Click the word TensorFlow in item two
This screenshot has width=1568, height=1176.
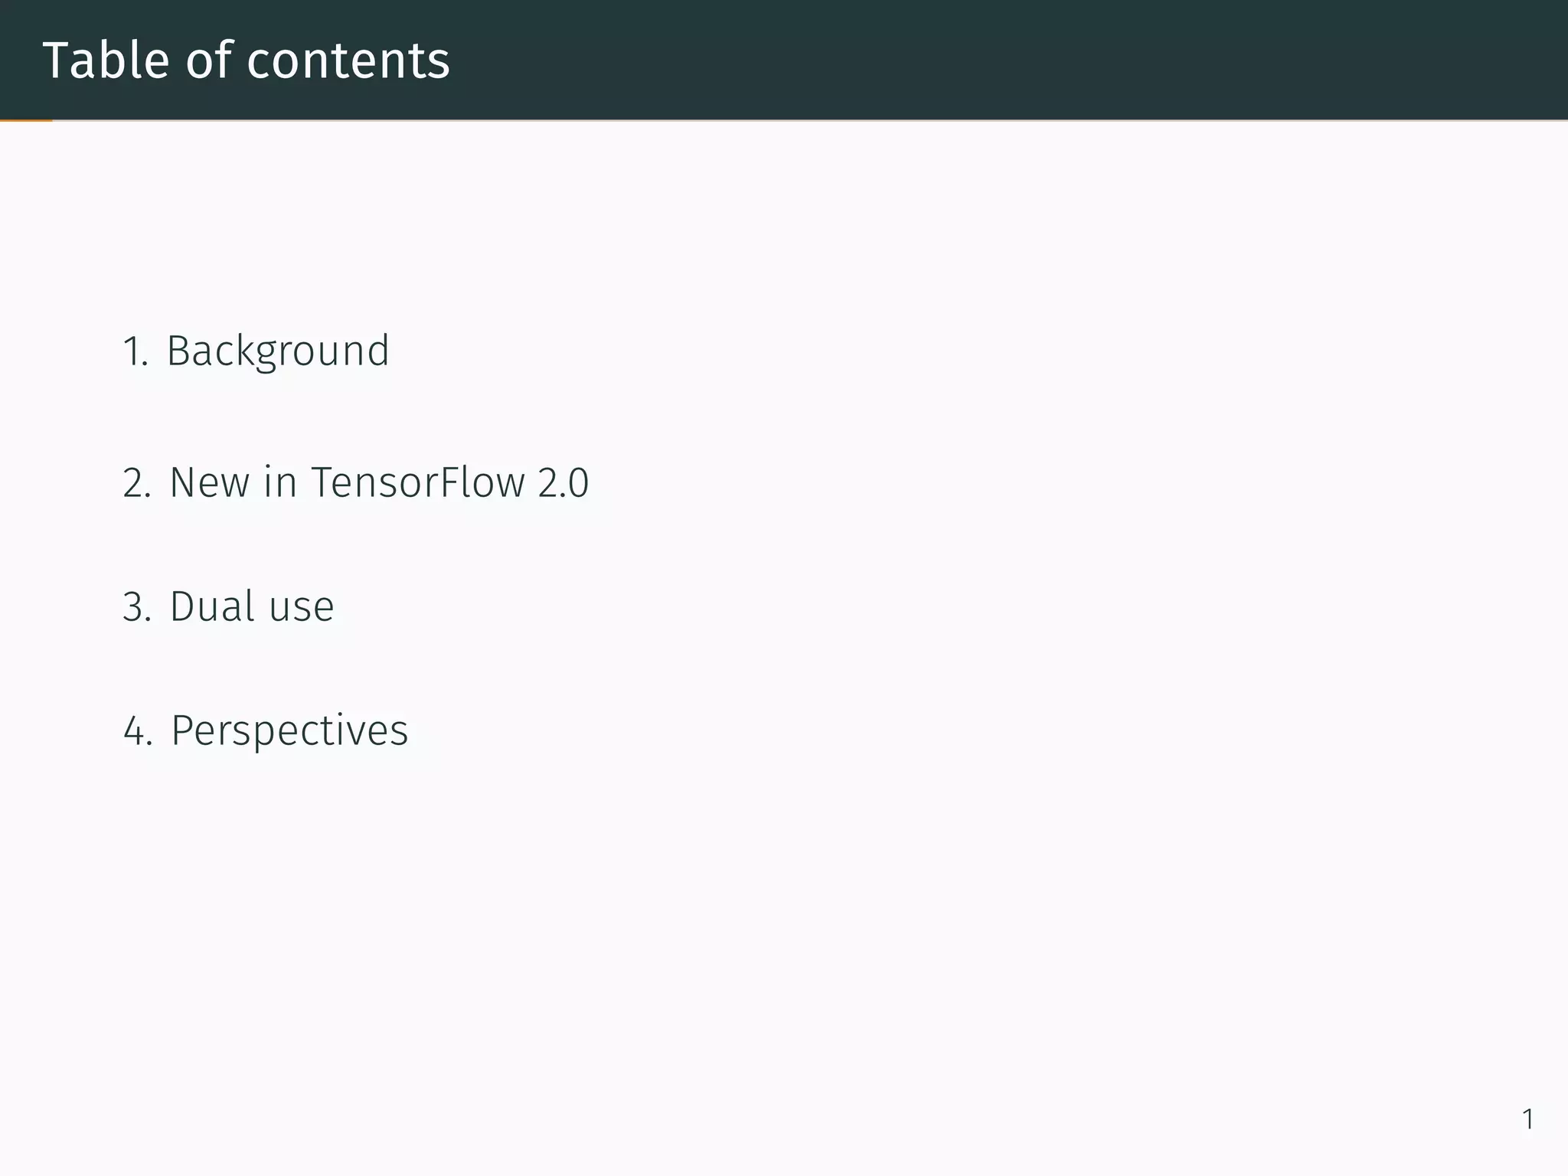pyautogui.click(x=417, y=483)
